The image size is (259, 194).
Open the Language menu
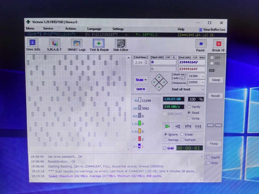[x=94, y=29]
